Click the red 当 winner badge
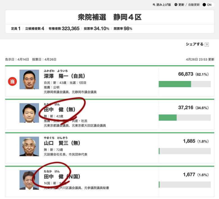219x199 pixels. click(12, 82)
